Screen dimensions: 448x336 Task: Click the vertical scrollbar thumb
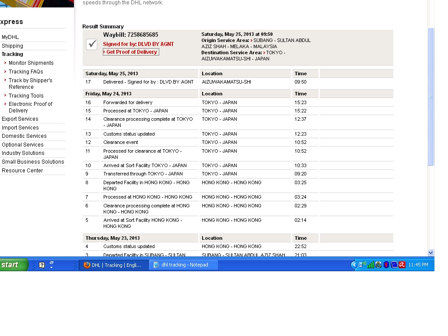pos(430,97)
